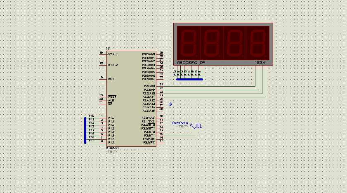This screenshot has width=347, height=193.
Task: Click the ABCDEFG segment label on the display
Action: tap(187, 63)
